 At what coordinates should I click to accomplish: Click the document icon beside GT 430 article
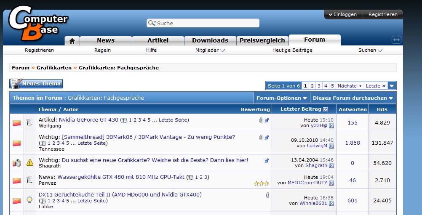(29, 122)
